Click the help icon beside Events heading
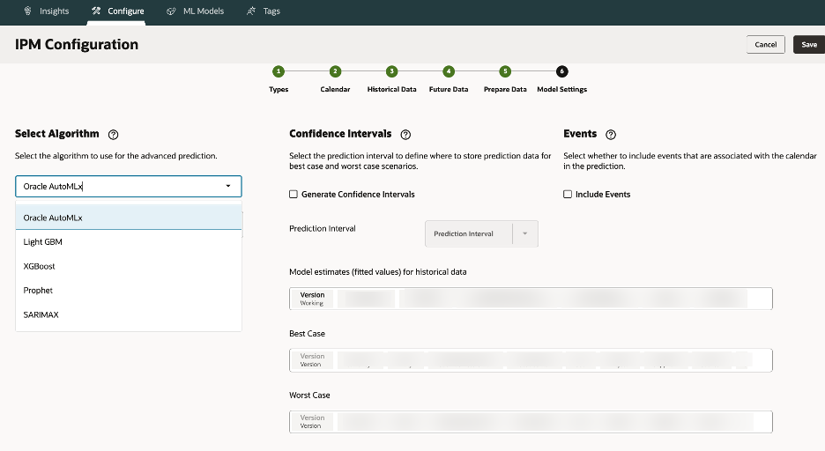Screen dimensions: 825x451 point(611,135)
